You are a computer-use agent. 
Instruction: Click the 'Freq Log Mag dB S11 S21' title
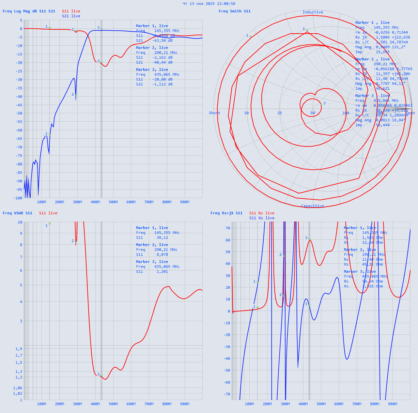(x=29, y=11)
